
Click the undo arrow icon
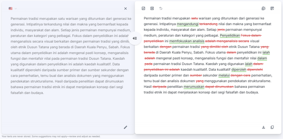tap(161, 9)
